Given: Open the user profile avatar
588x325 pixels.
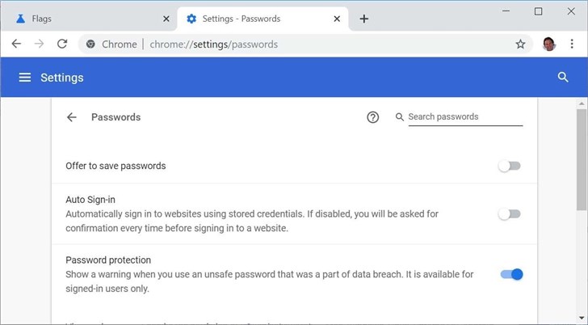Looking at the screenshot, I should point(548,44).
